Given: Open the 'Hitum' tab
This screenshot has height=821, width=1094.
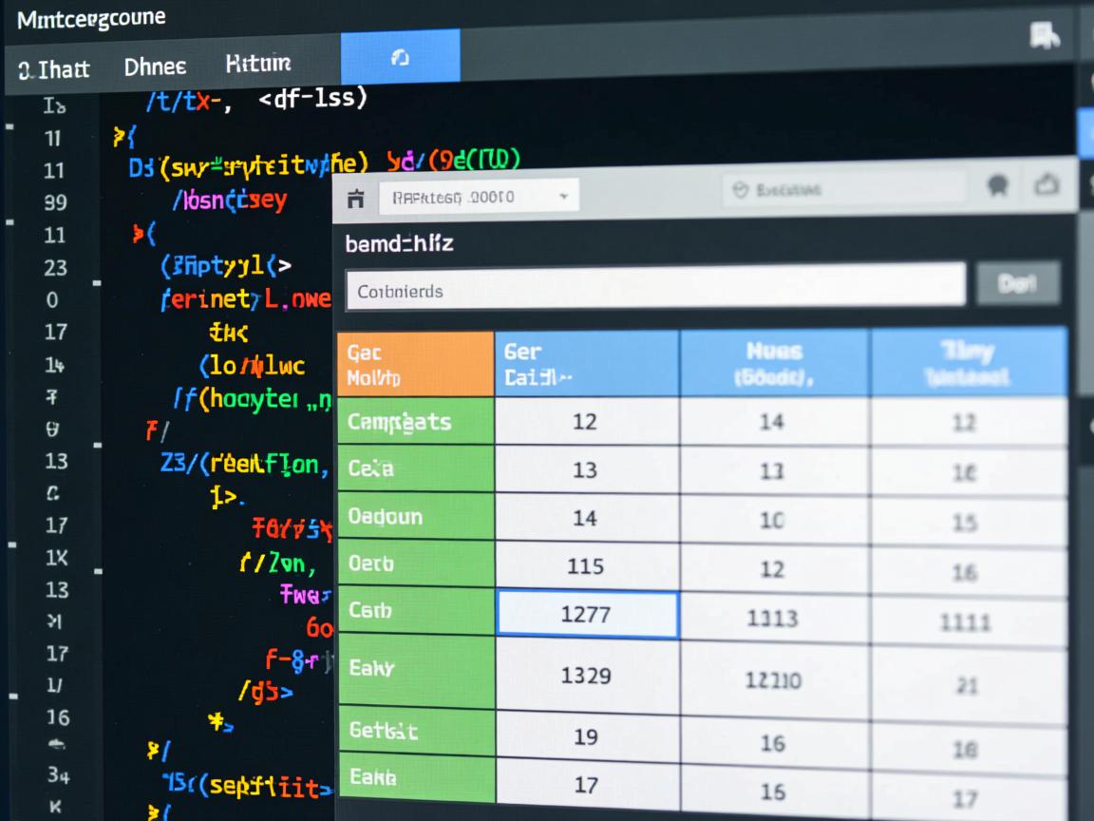Looking at the screenshot, I should point(257,64).
